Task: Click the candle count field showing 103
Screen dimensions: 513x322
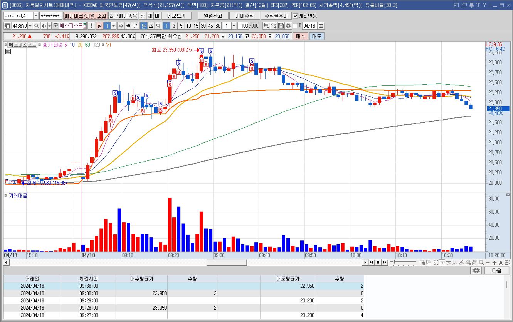Action: point(243,26)
